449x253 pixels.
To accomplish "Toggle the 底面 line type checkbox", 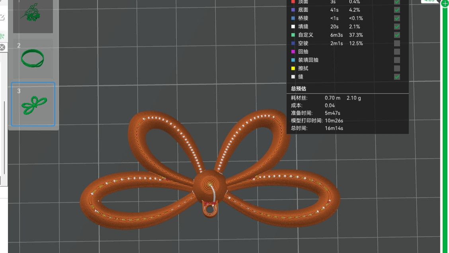I will pos(397,10).
